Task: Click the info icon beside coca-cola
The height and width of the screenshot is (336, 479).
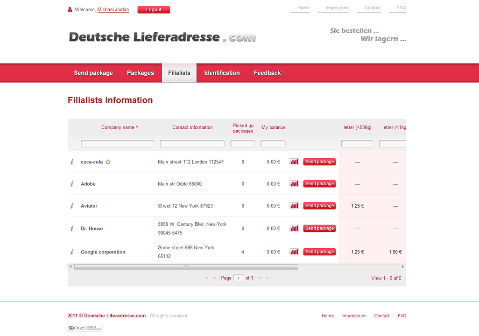Action: (x=72, y=162)
